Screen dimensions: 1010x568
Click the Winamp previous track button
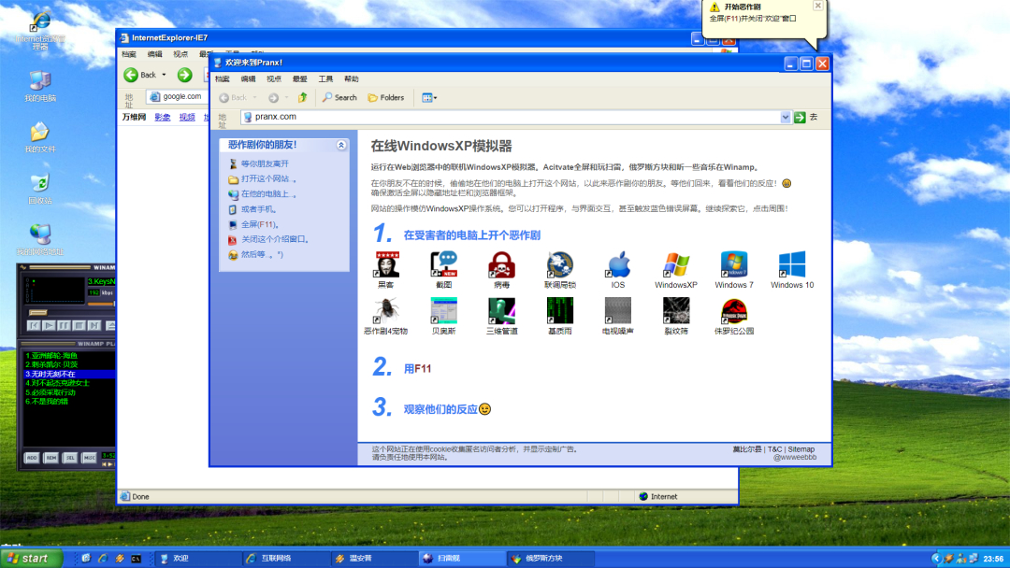(x=35, y=326)
